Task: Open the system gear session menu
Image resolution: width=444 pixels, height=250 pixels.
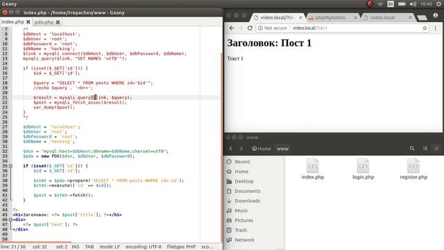Action: tap(438, 4)
